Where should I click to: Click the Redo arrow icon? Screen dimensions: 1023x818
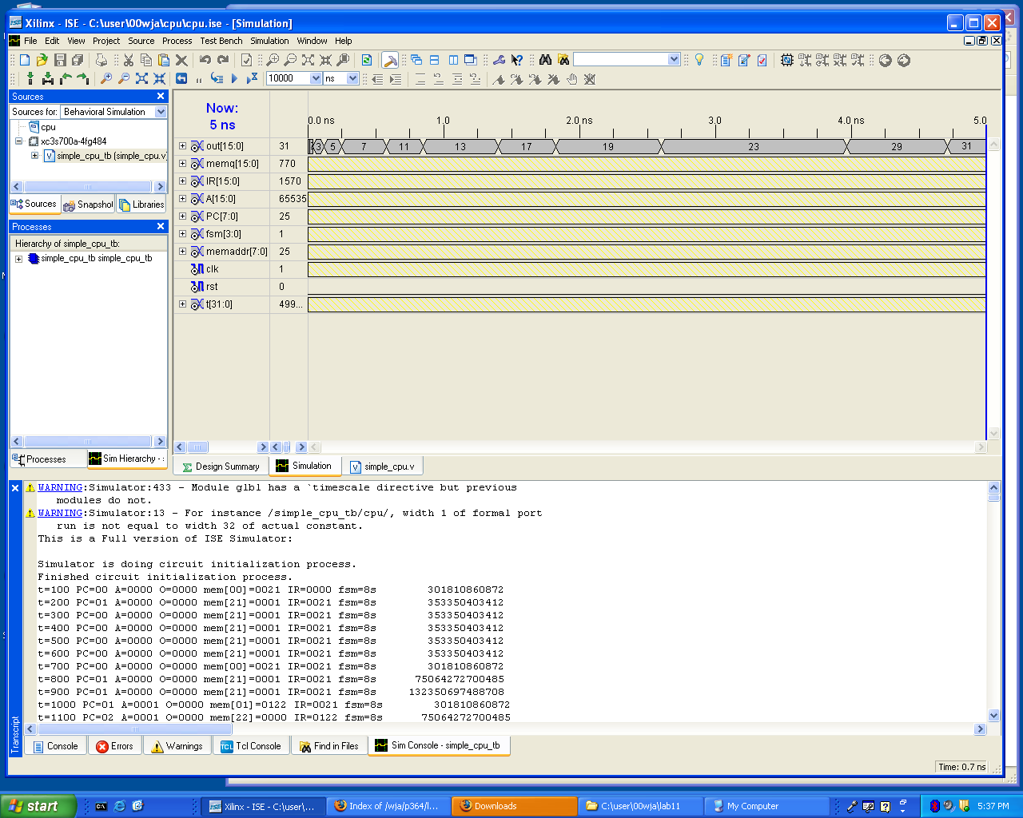(223, 60)
